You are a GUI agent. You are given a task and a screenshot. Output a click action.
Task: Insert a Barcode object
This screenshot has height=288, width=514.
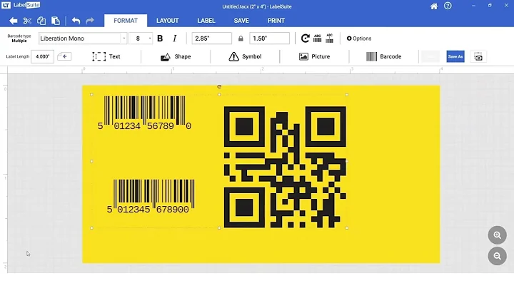pos(383,56)
